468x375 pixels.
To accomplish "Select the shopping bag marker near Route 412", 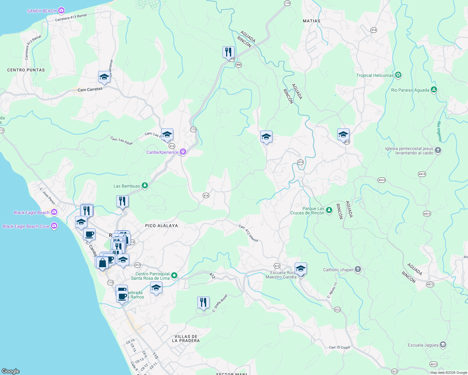I will (103, 263).
